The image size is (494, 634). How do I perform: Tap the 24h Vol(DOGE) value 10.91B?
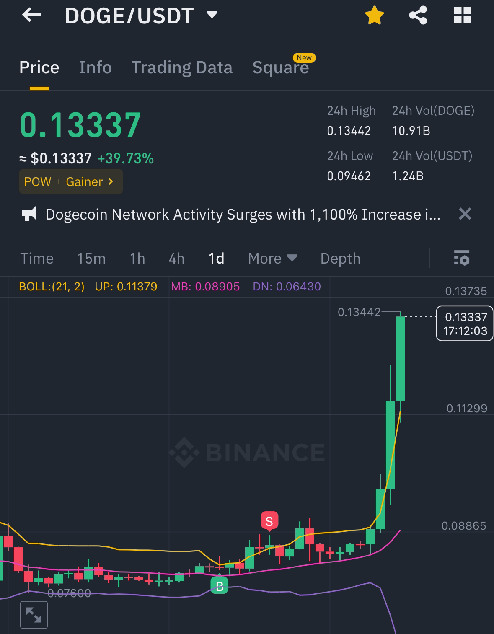click(x=411, y=131)
